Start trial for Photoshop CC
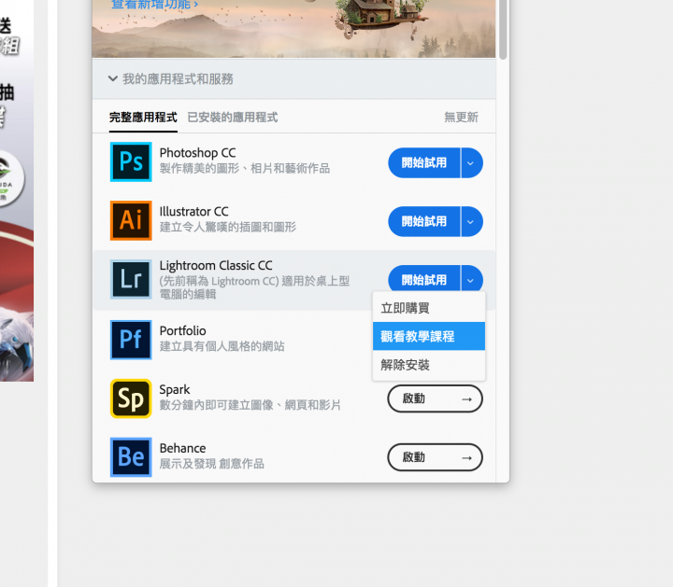Screen dimensions: 673x587 [424, 162]
